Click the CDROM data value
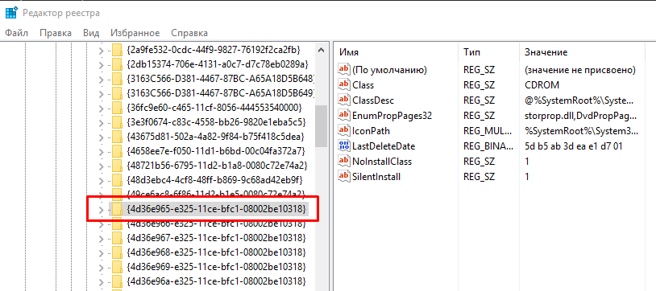This screenshot has height=291, width=656. 542,85
